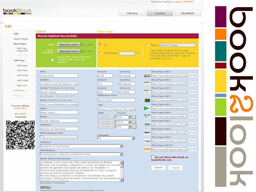Click the book2look logo in the header
This screenshot has width=256, height=192.
pyautogui.click(x=17, y=11)
